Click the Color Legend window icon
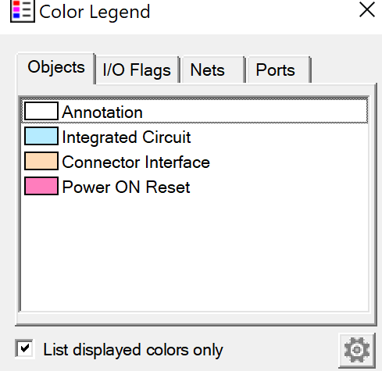 [23, 11]
